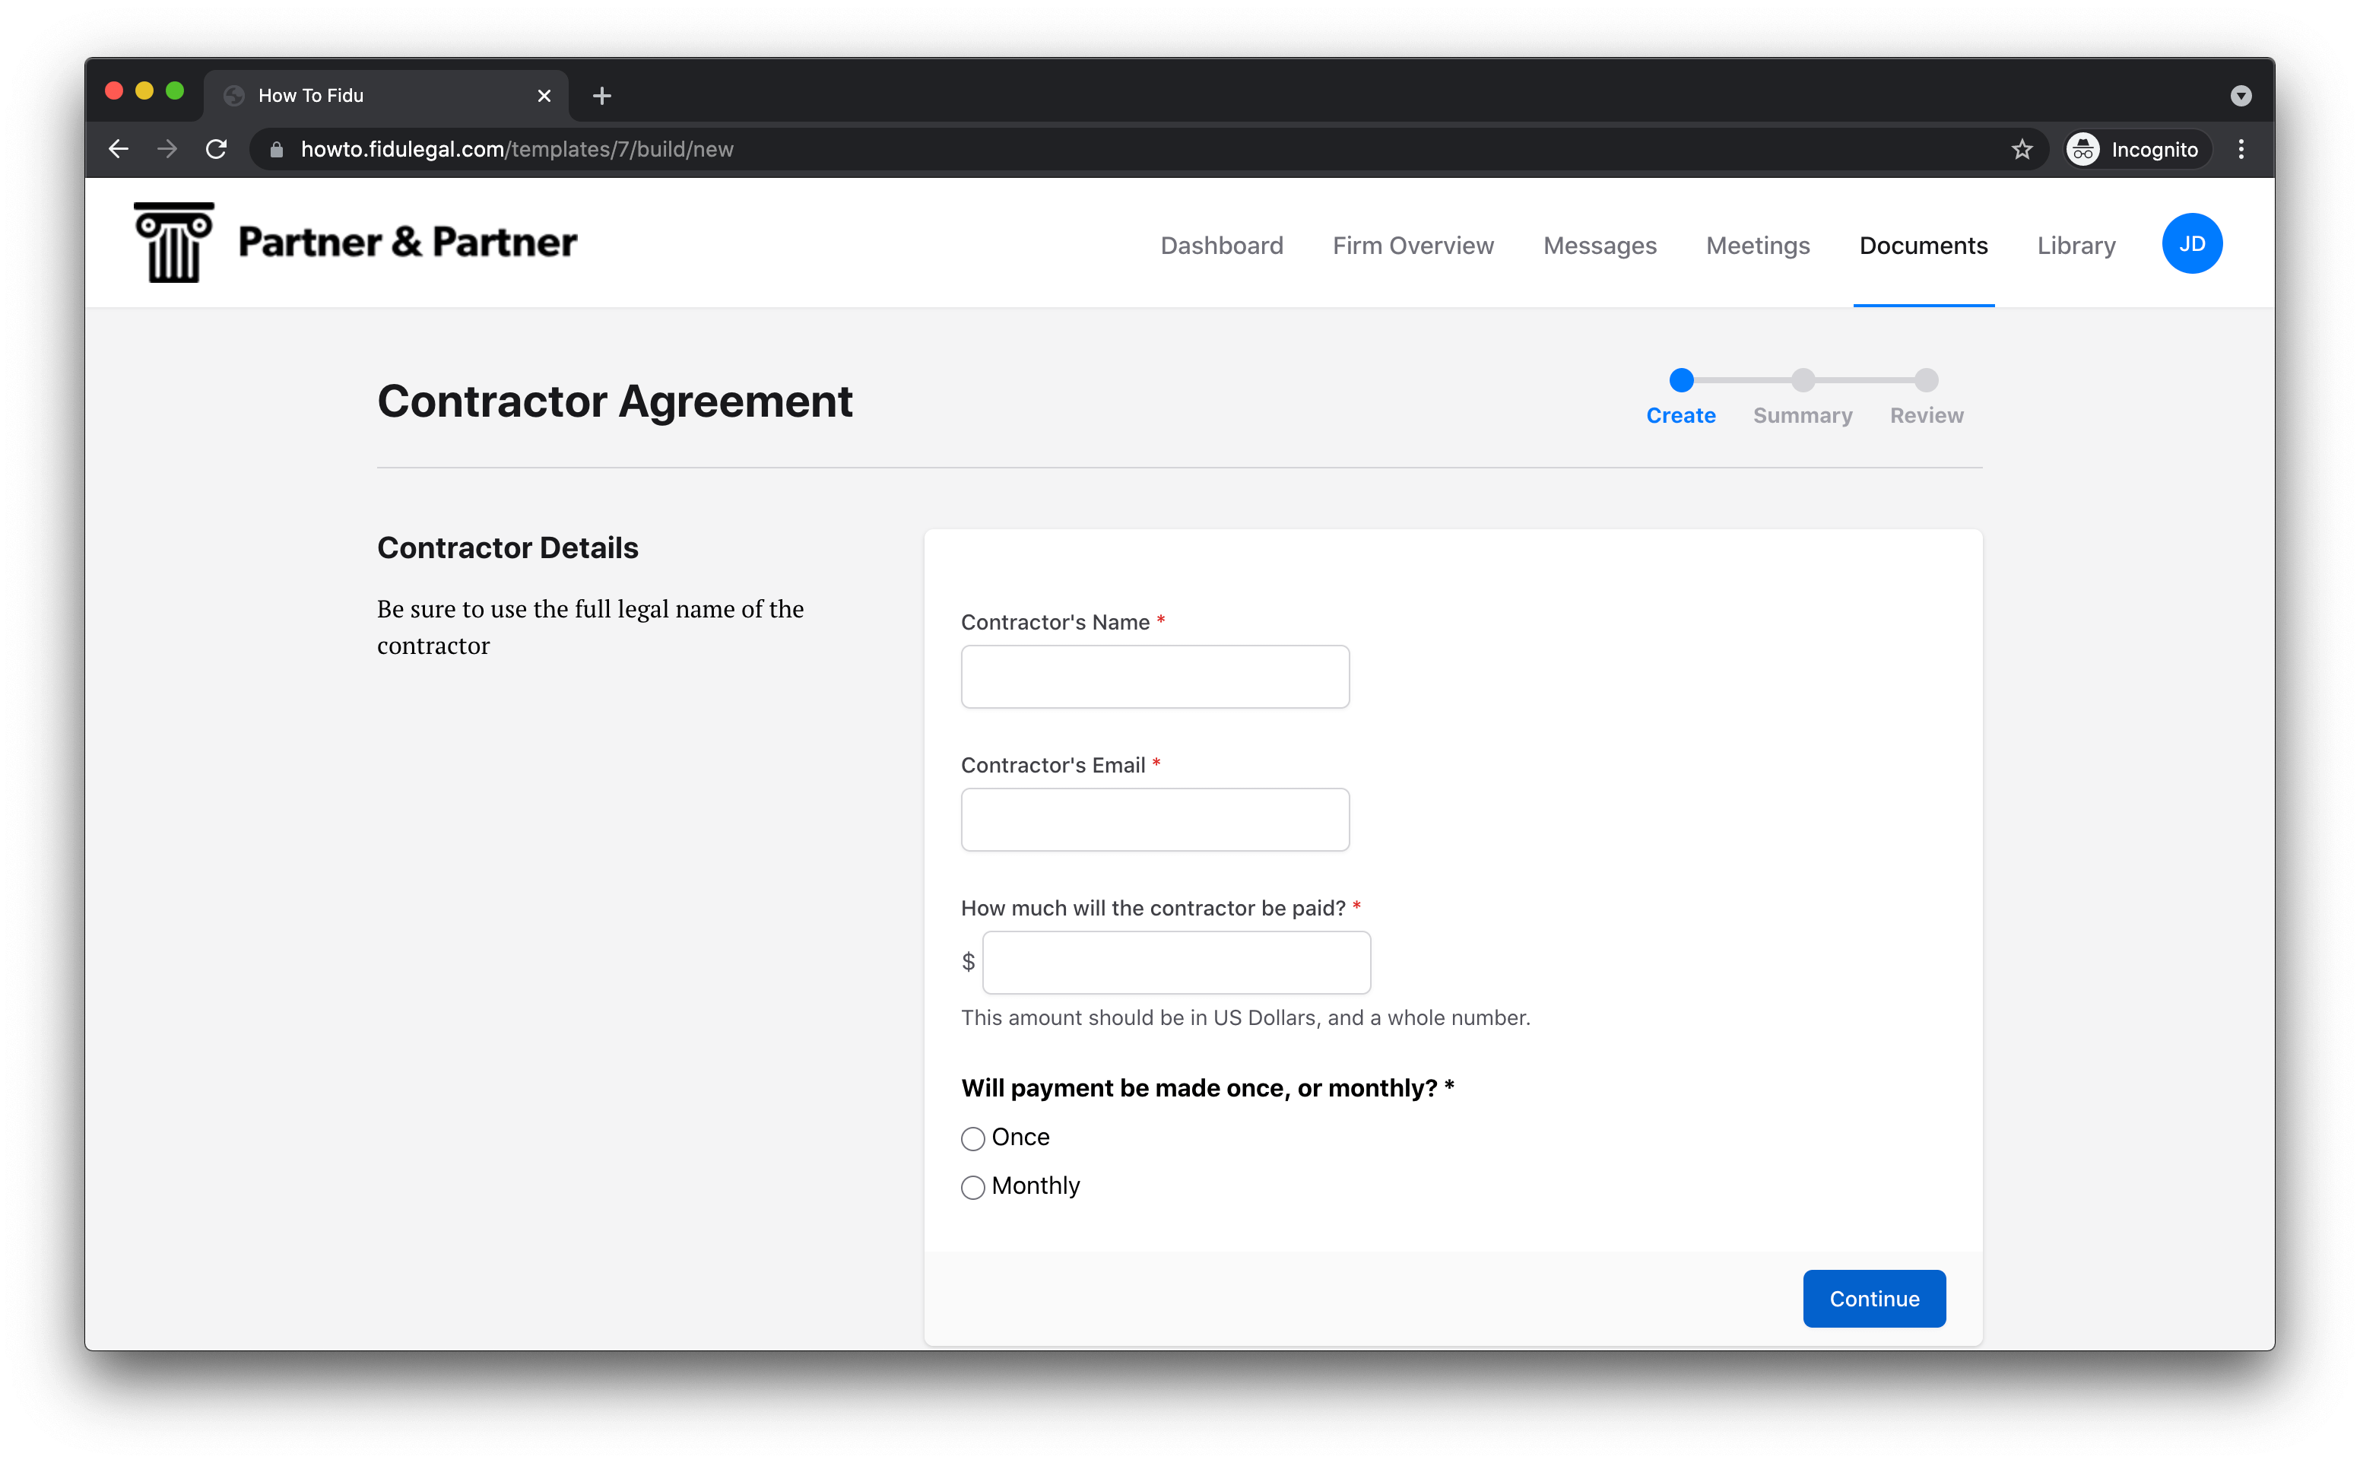Screen dimensions: 2360x1463
Task: Select the How To Fidu browser tab
Action: [387, 96]
